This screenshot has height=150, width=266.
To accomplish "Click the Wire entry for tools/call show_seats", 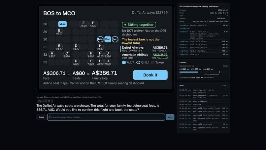I will click(203, 124).
